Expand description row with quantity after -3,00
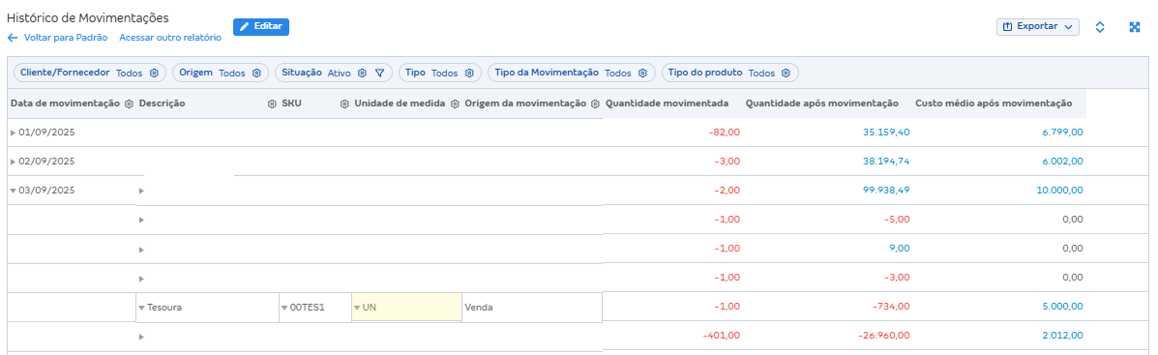This screenshot has height=355, width=1158. click(141, 279)
